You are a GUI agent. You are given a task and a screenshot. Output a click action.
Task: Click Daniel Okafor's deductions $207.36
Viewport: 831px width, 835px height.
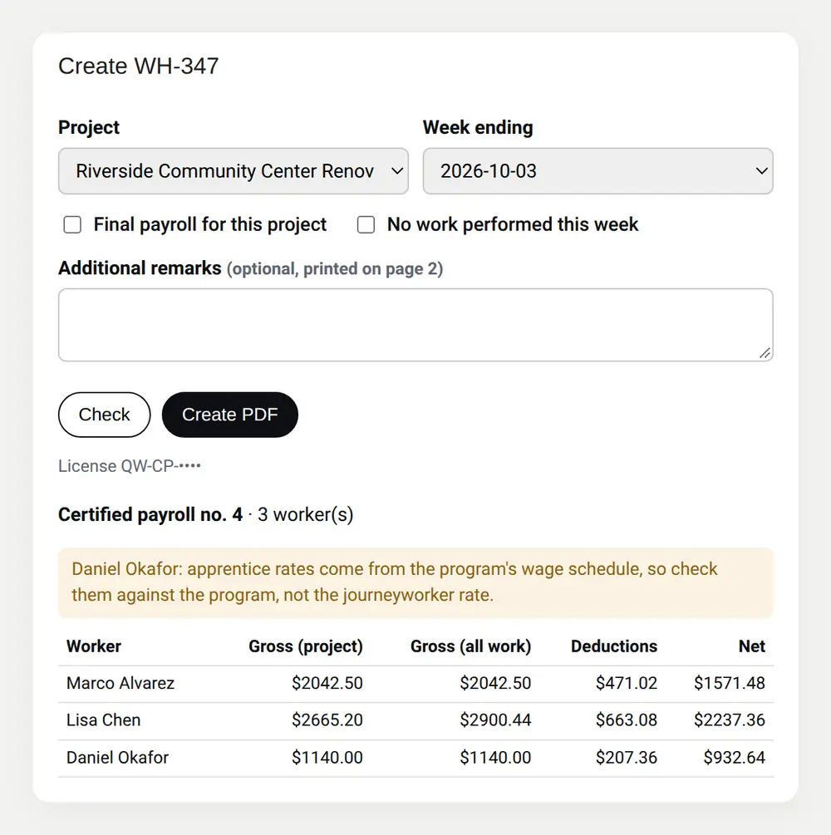pos(627,757)
